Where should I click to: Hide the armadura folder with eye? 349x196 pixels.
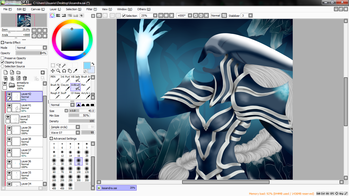coord(5,83)
